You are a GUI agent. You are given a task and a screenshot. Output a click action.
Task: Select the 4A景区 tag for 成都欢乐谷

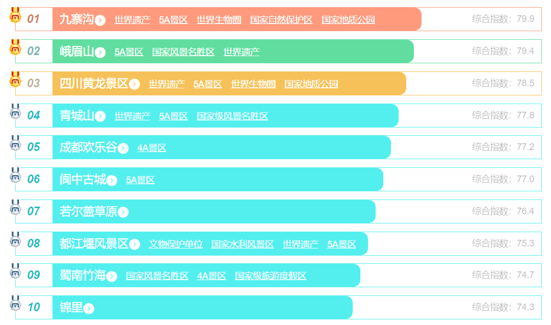point(151,148)
